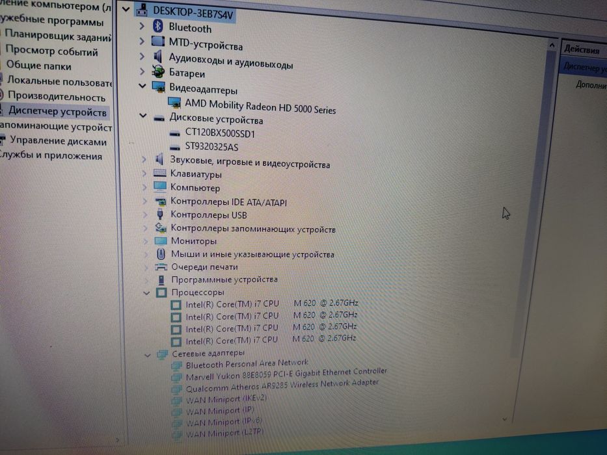
Task: Click the AMD Mobility Radeon adapter icon
Action: pyautogui.click(x=174, y=102)
